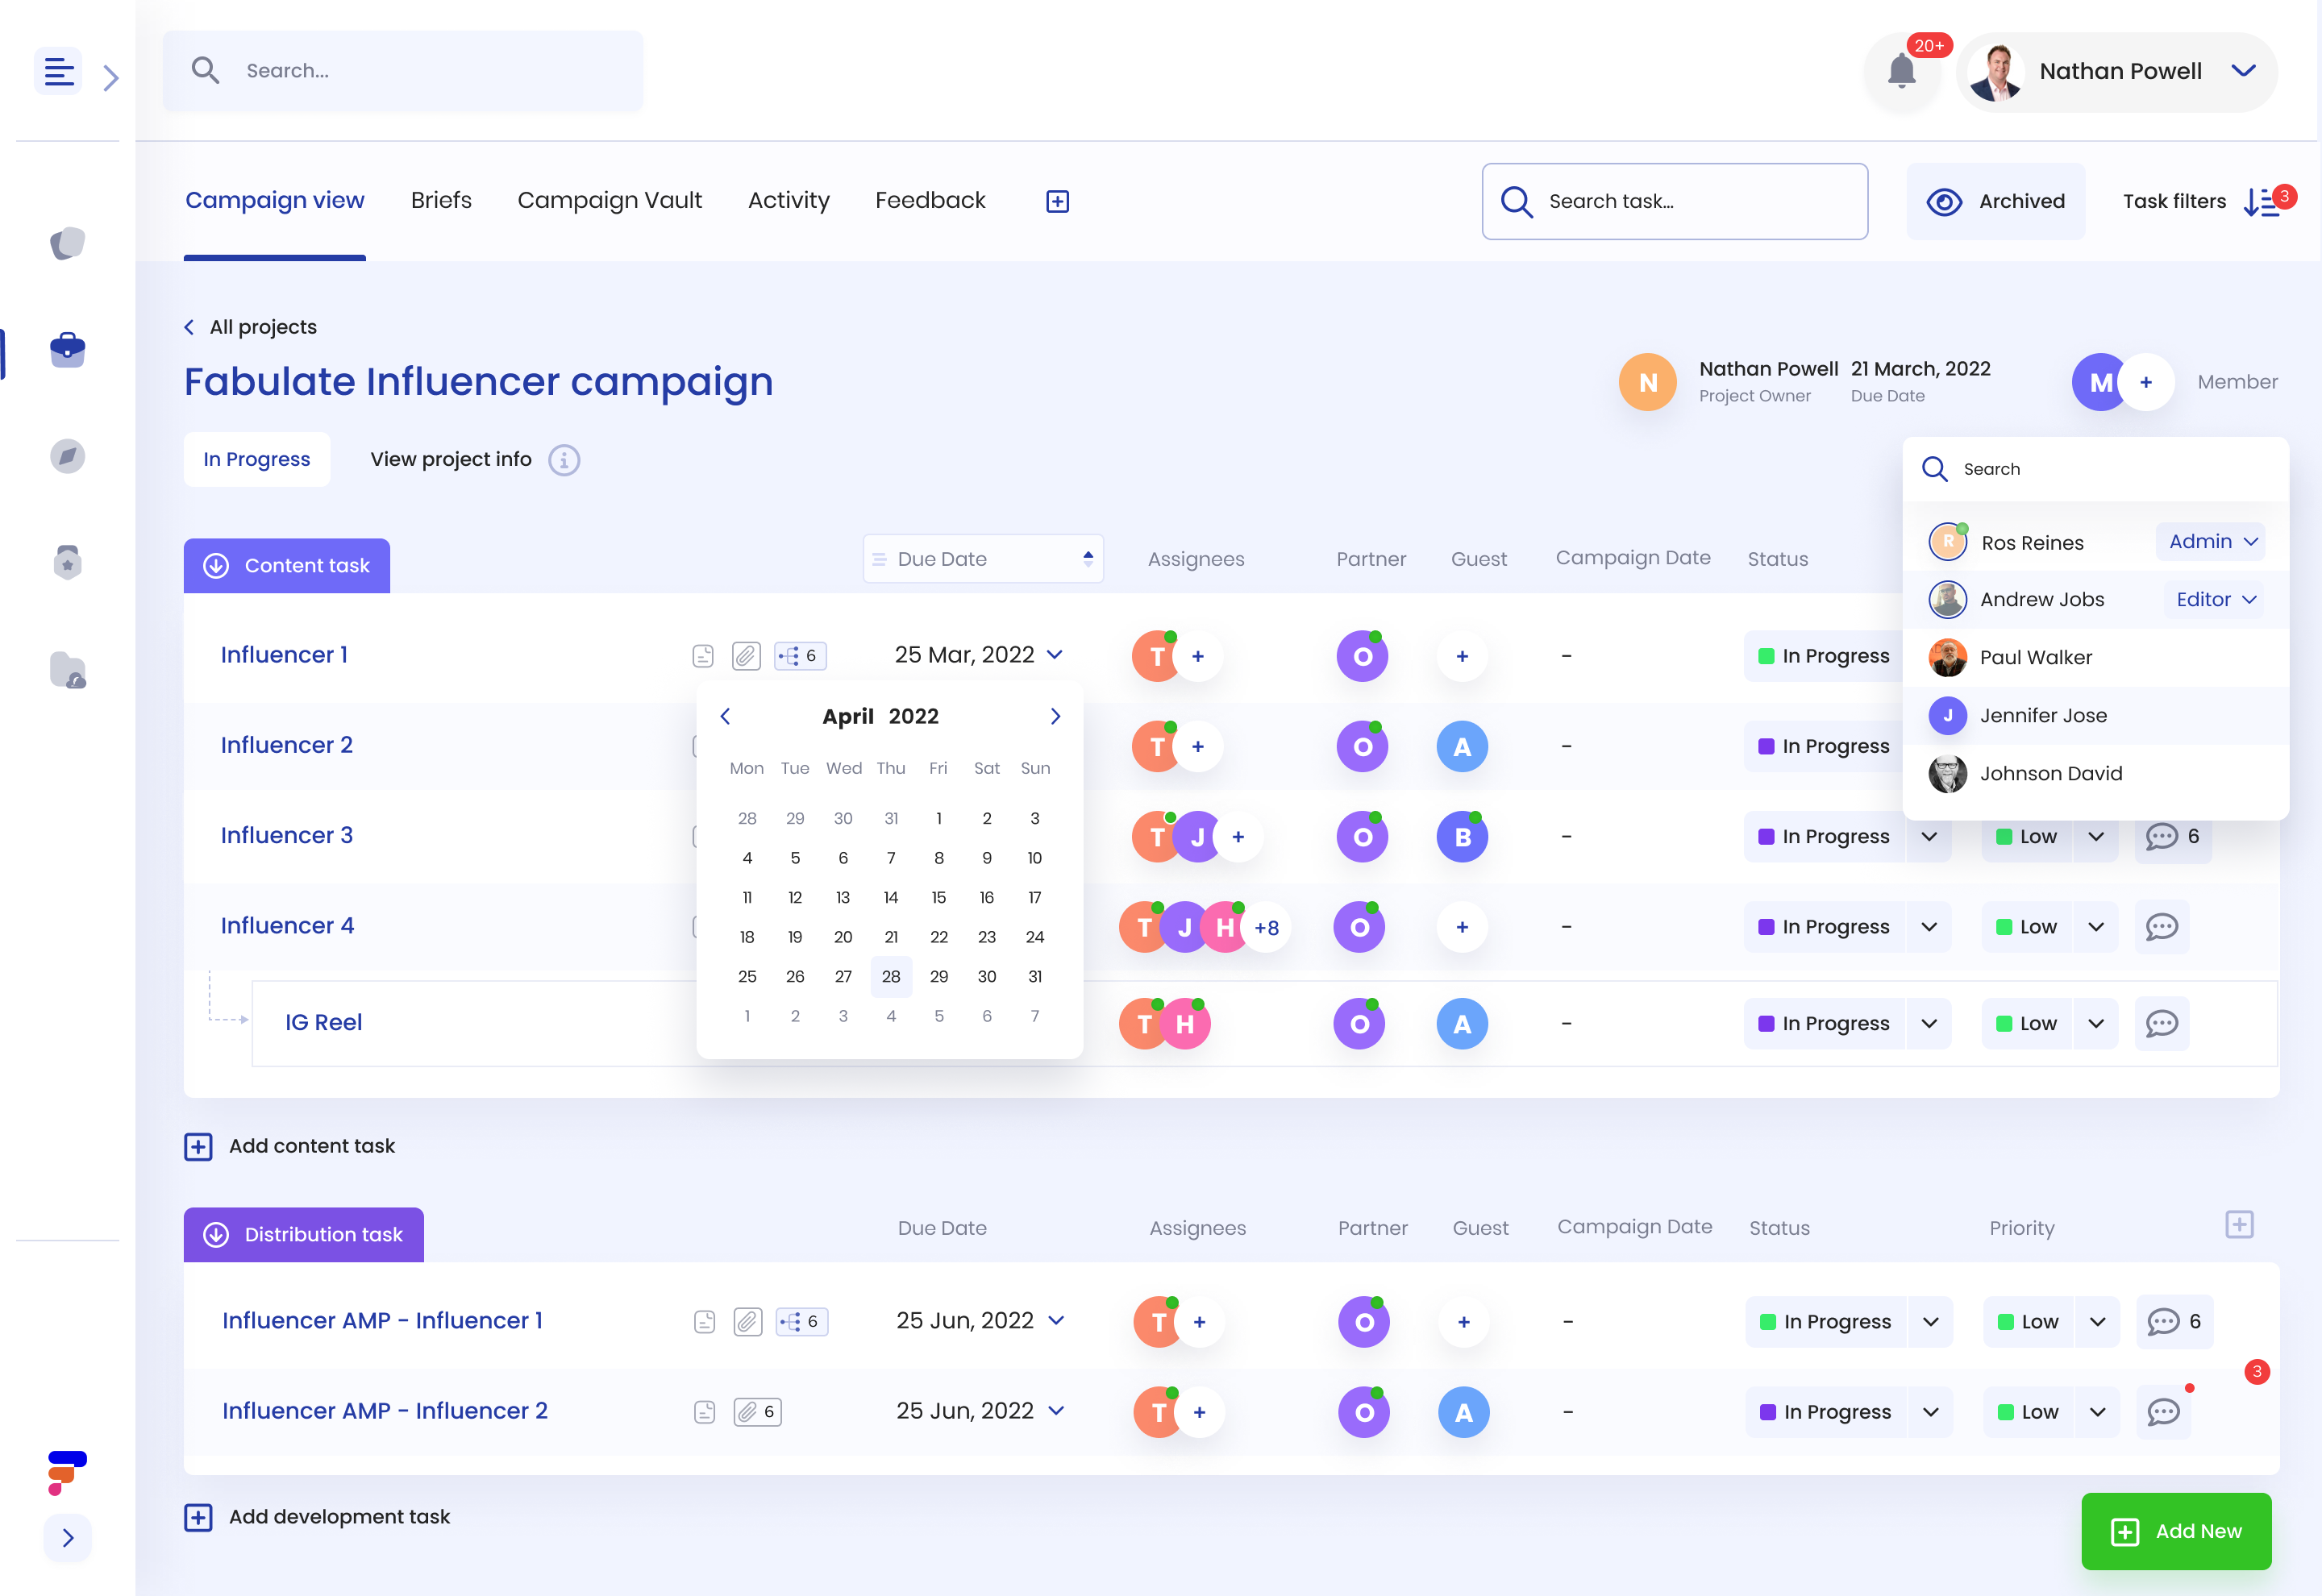The height and width of the screenshot is (1596, 2322).
Task: Select April 28 in the calendar
Action: pyautogui.click(x=890, y=977)
